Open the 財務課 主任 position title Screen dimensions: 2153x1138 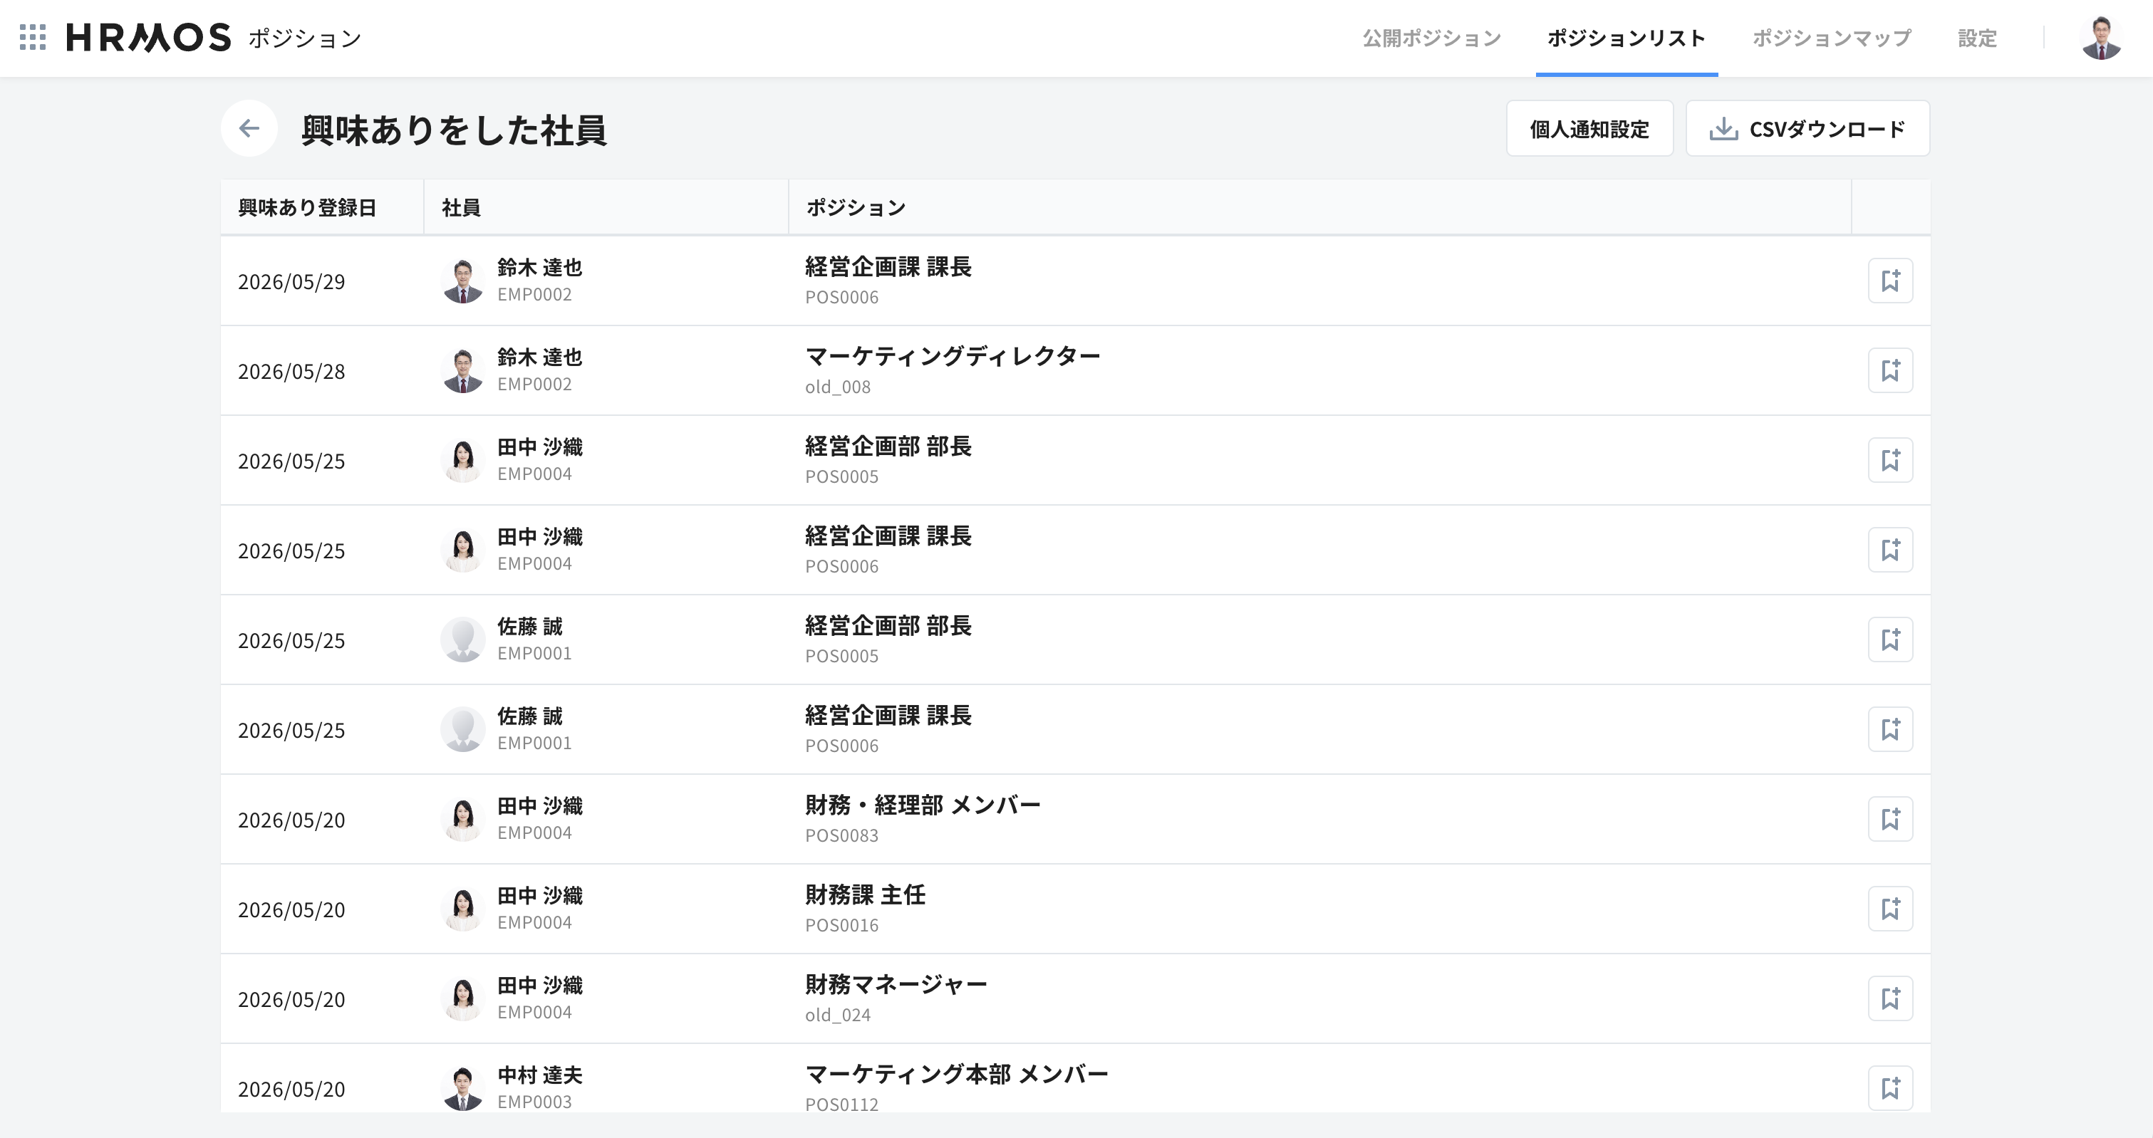865,895
